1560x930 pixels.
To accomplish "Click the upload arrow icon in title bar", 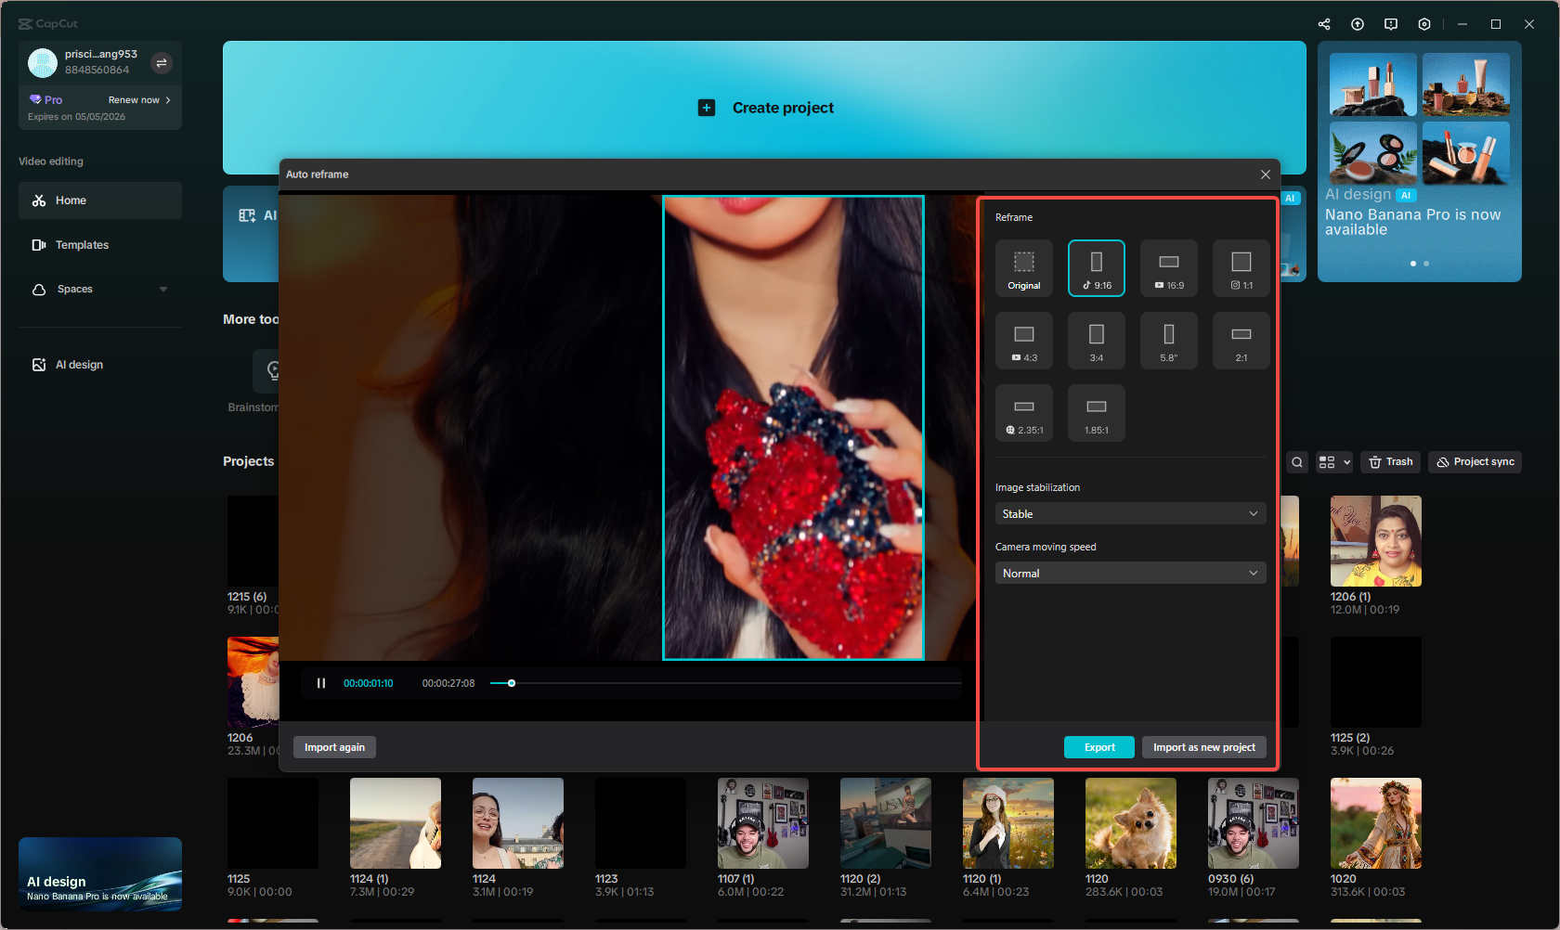I will [x=1358, y=24].
